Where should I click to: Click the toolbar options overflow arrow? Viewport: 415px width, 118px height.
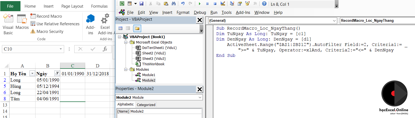tap(336, 6)
